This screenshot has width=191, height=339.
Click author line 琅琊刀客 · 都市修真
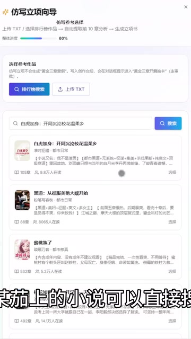coord(51,249)
